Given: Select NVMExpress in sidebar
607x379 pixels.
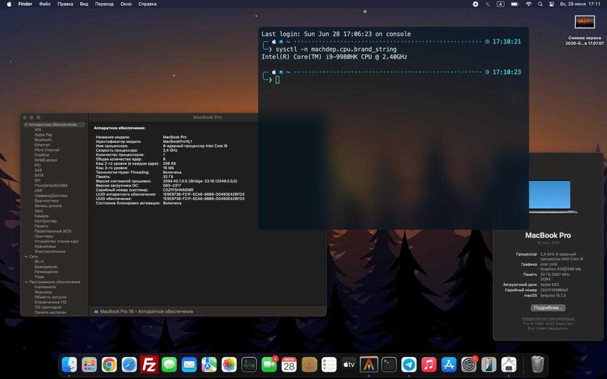Looking at the screenshot, I should tap(46, 160).
